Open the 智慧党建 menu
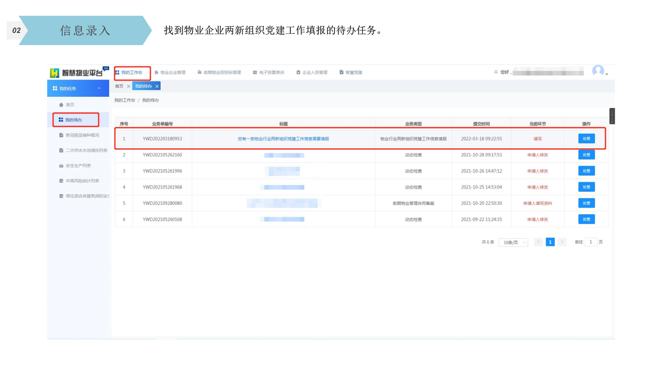The width and height of the screenshot is (661, 371). 351,72
